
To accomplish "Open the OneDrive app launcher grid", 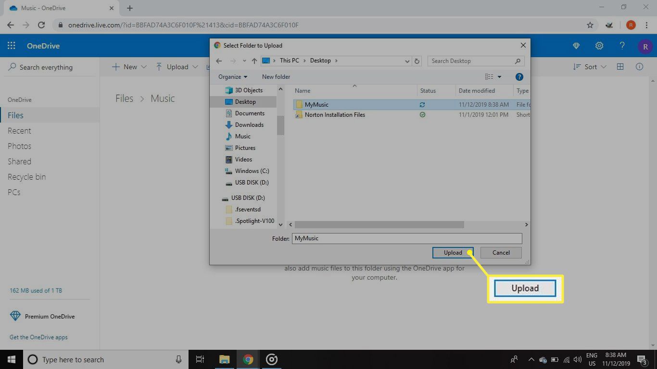I will (12, 46).
